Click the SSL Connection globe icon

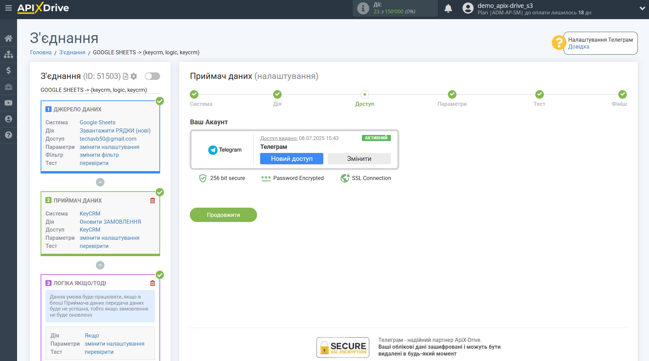click(345, 178)
